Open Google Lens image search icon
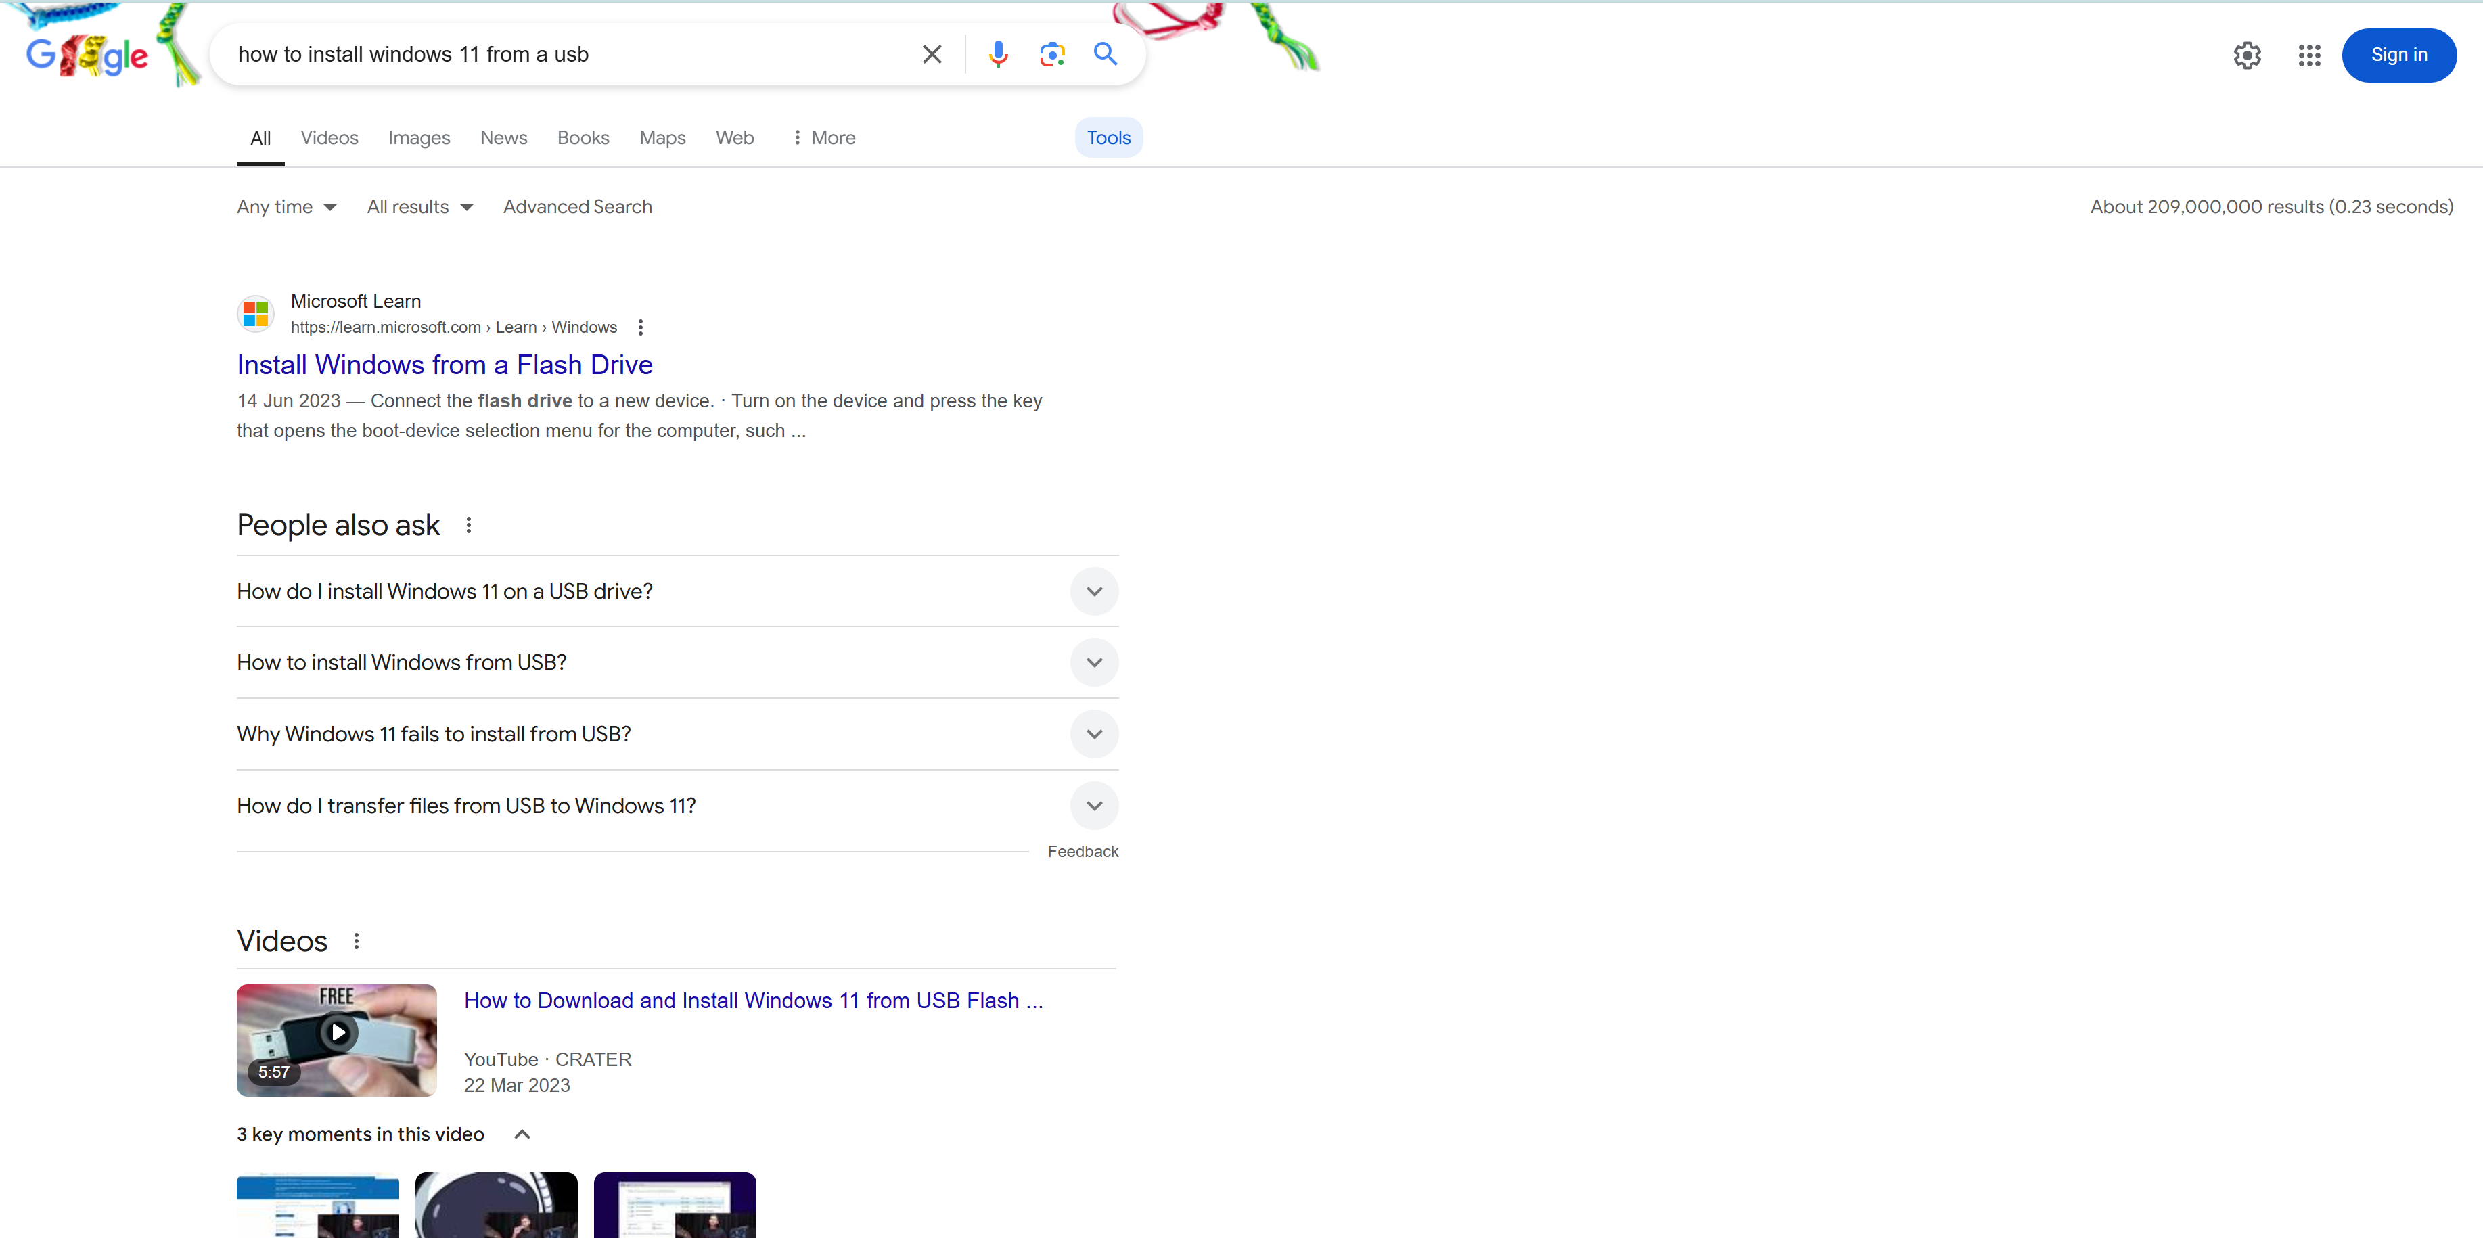 pyautogui.click(x=1051, y=54)
